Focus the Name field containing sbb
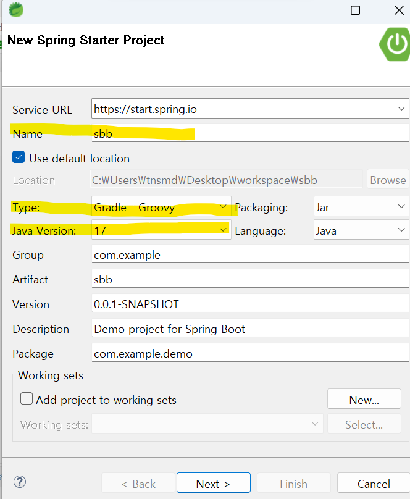The image size is (410, 499). [x=250, y=133]
